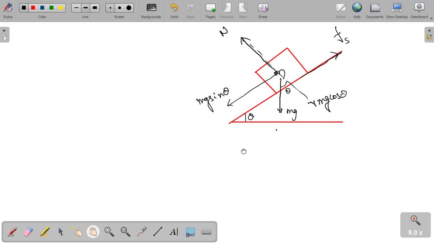Screen dimensions: 434x244
Task: Select the Capture part of screen tool
Action: click(190, 232)
